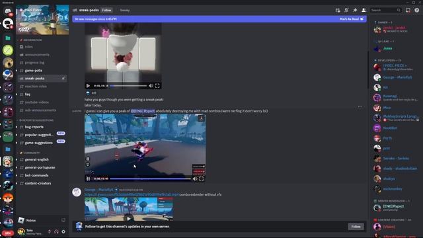This screenshot has width=423, height=238.
Task: Open the gyazo mp4 link
Action: 132,194
